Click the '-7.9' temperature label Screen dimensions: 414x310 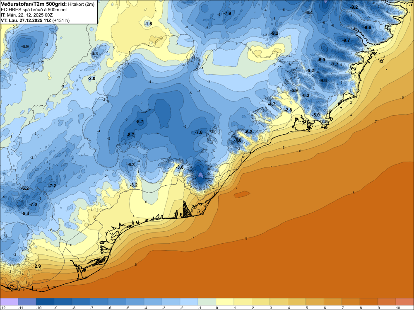pos(227,14)
